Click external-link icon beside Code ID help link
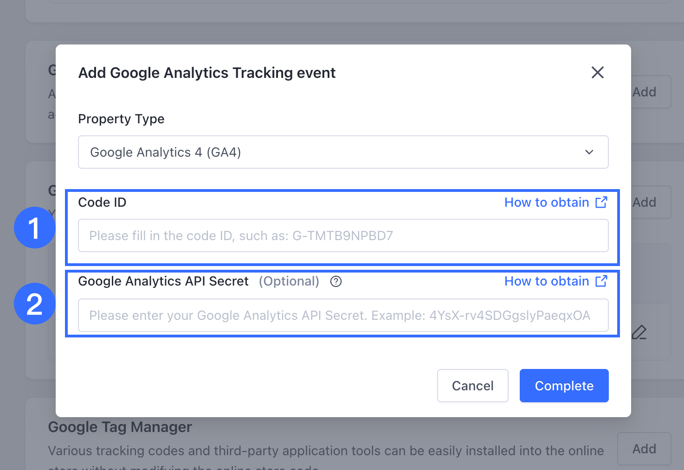Screen dimensions: 684x470 [x=601, y=202]
